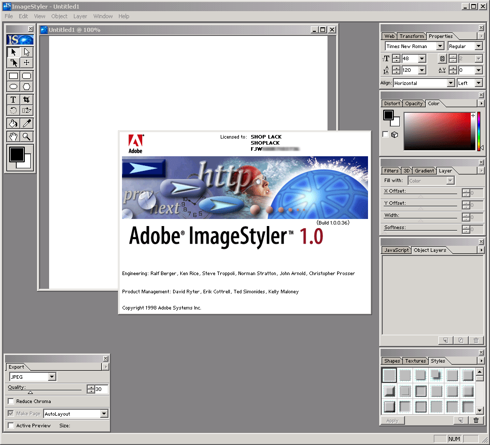Click the Apply button in Styles panel

(392, 420)
